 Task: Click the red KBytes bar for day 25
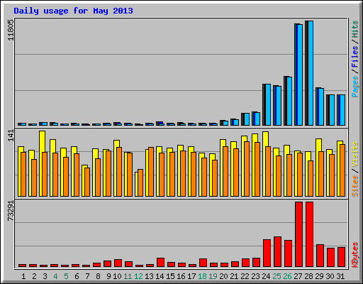(x=277, y=252)
